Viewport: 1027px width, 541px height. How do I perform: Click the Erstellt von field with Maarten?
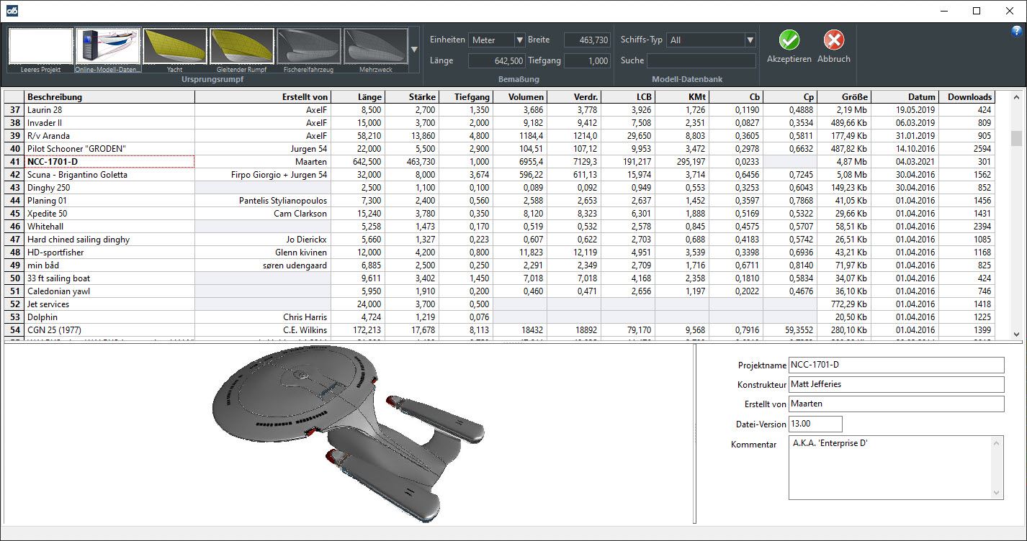click(896, 404)
